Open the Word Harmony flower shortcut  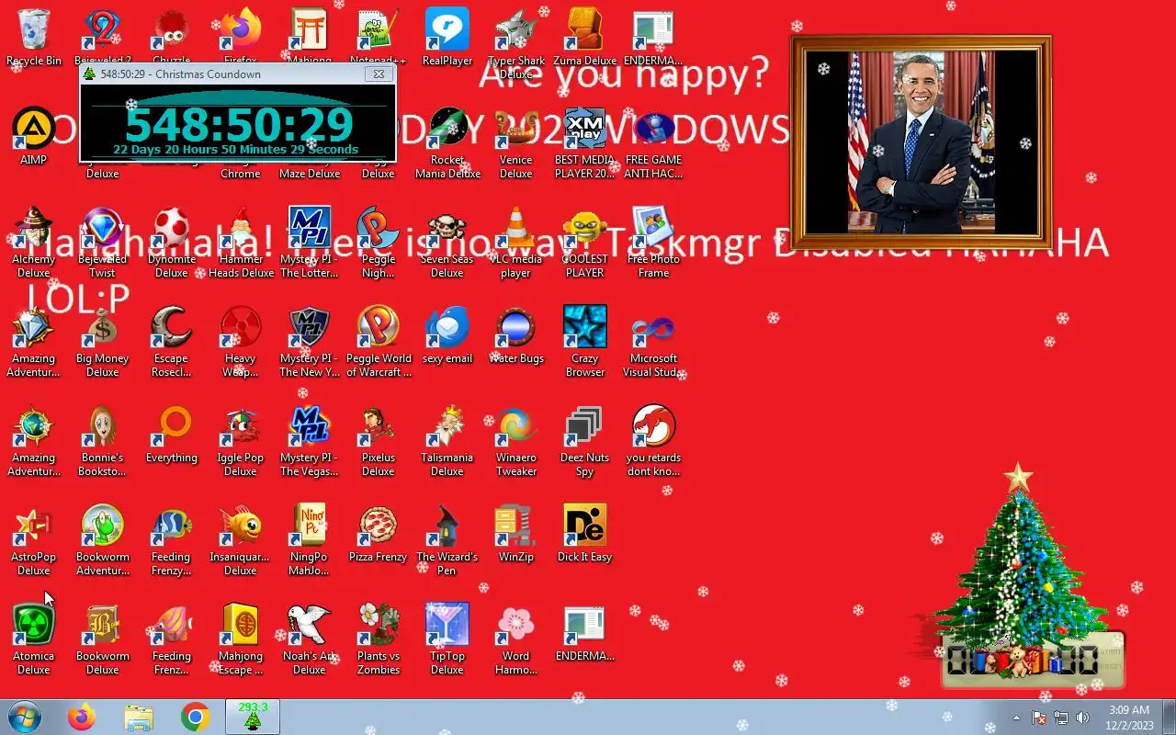click(x=516, y=639)
